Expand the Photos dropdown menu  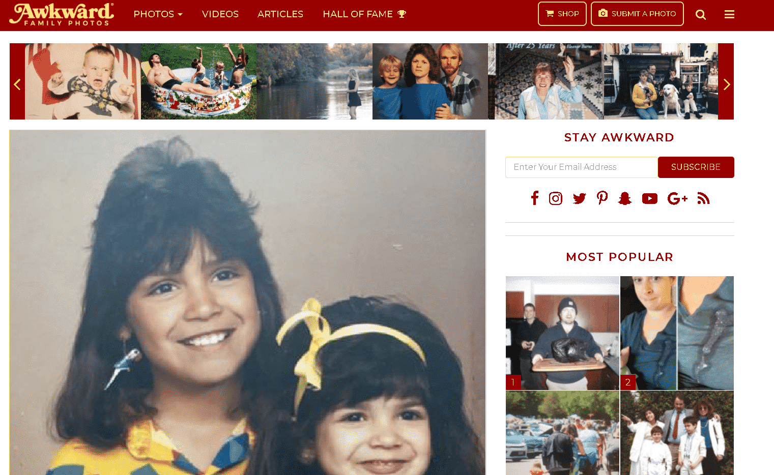158,14
